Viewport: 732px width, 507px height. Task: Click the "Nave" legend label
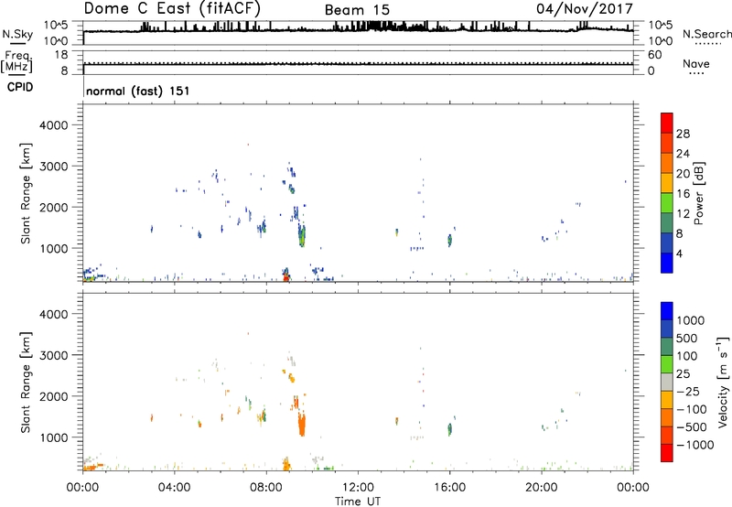(696, 63)
